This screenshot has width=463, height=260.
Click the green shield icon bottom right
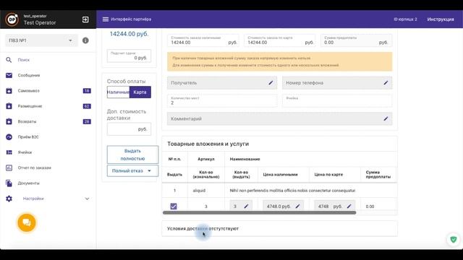454,239
